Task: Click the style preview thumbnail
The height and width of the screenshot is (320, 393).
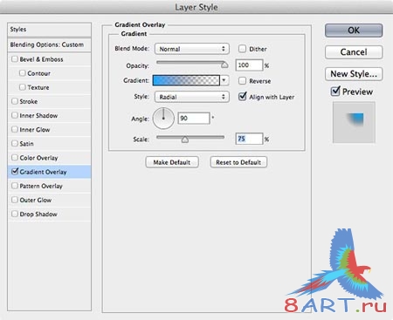Action: tap(354, 122)
